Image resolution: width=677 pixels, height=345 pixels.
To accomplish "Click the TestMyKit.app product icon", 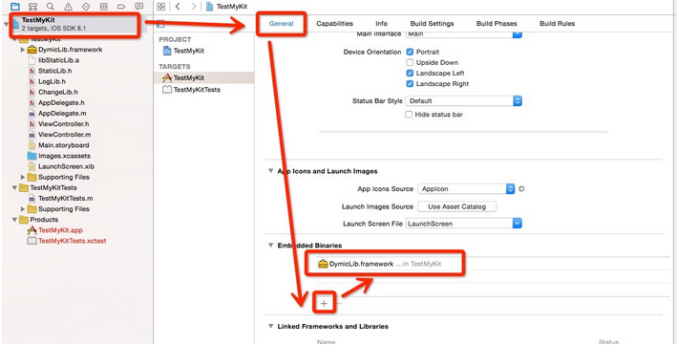I will coord(32,230).
